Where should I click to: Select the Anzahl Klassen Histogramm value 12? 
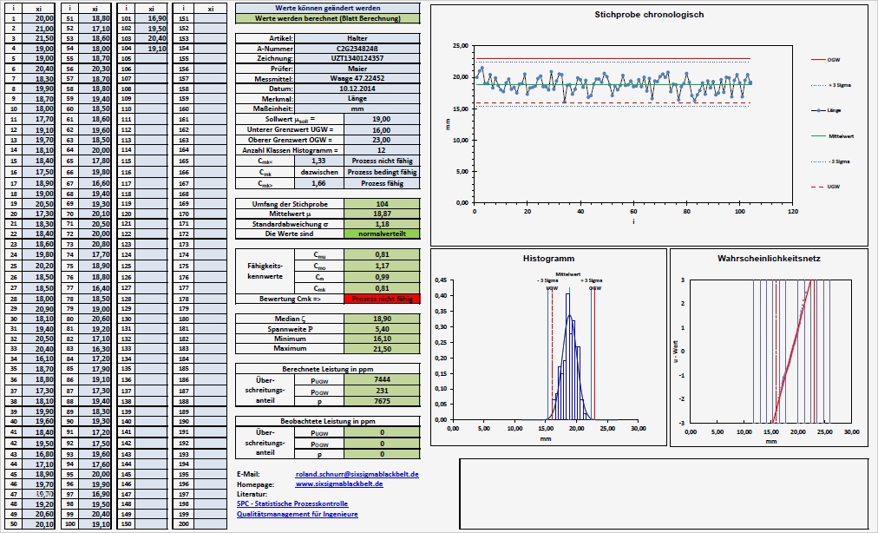pyautogui.click(x=382, y=150)
